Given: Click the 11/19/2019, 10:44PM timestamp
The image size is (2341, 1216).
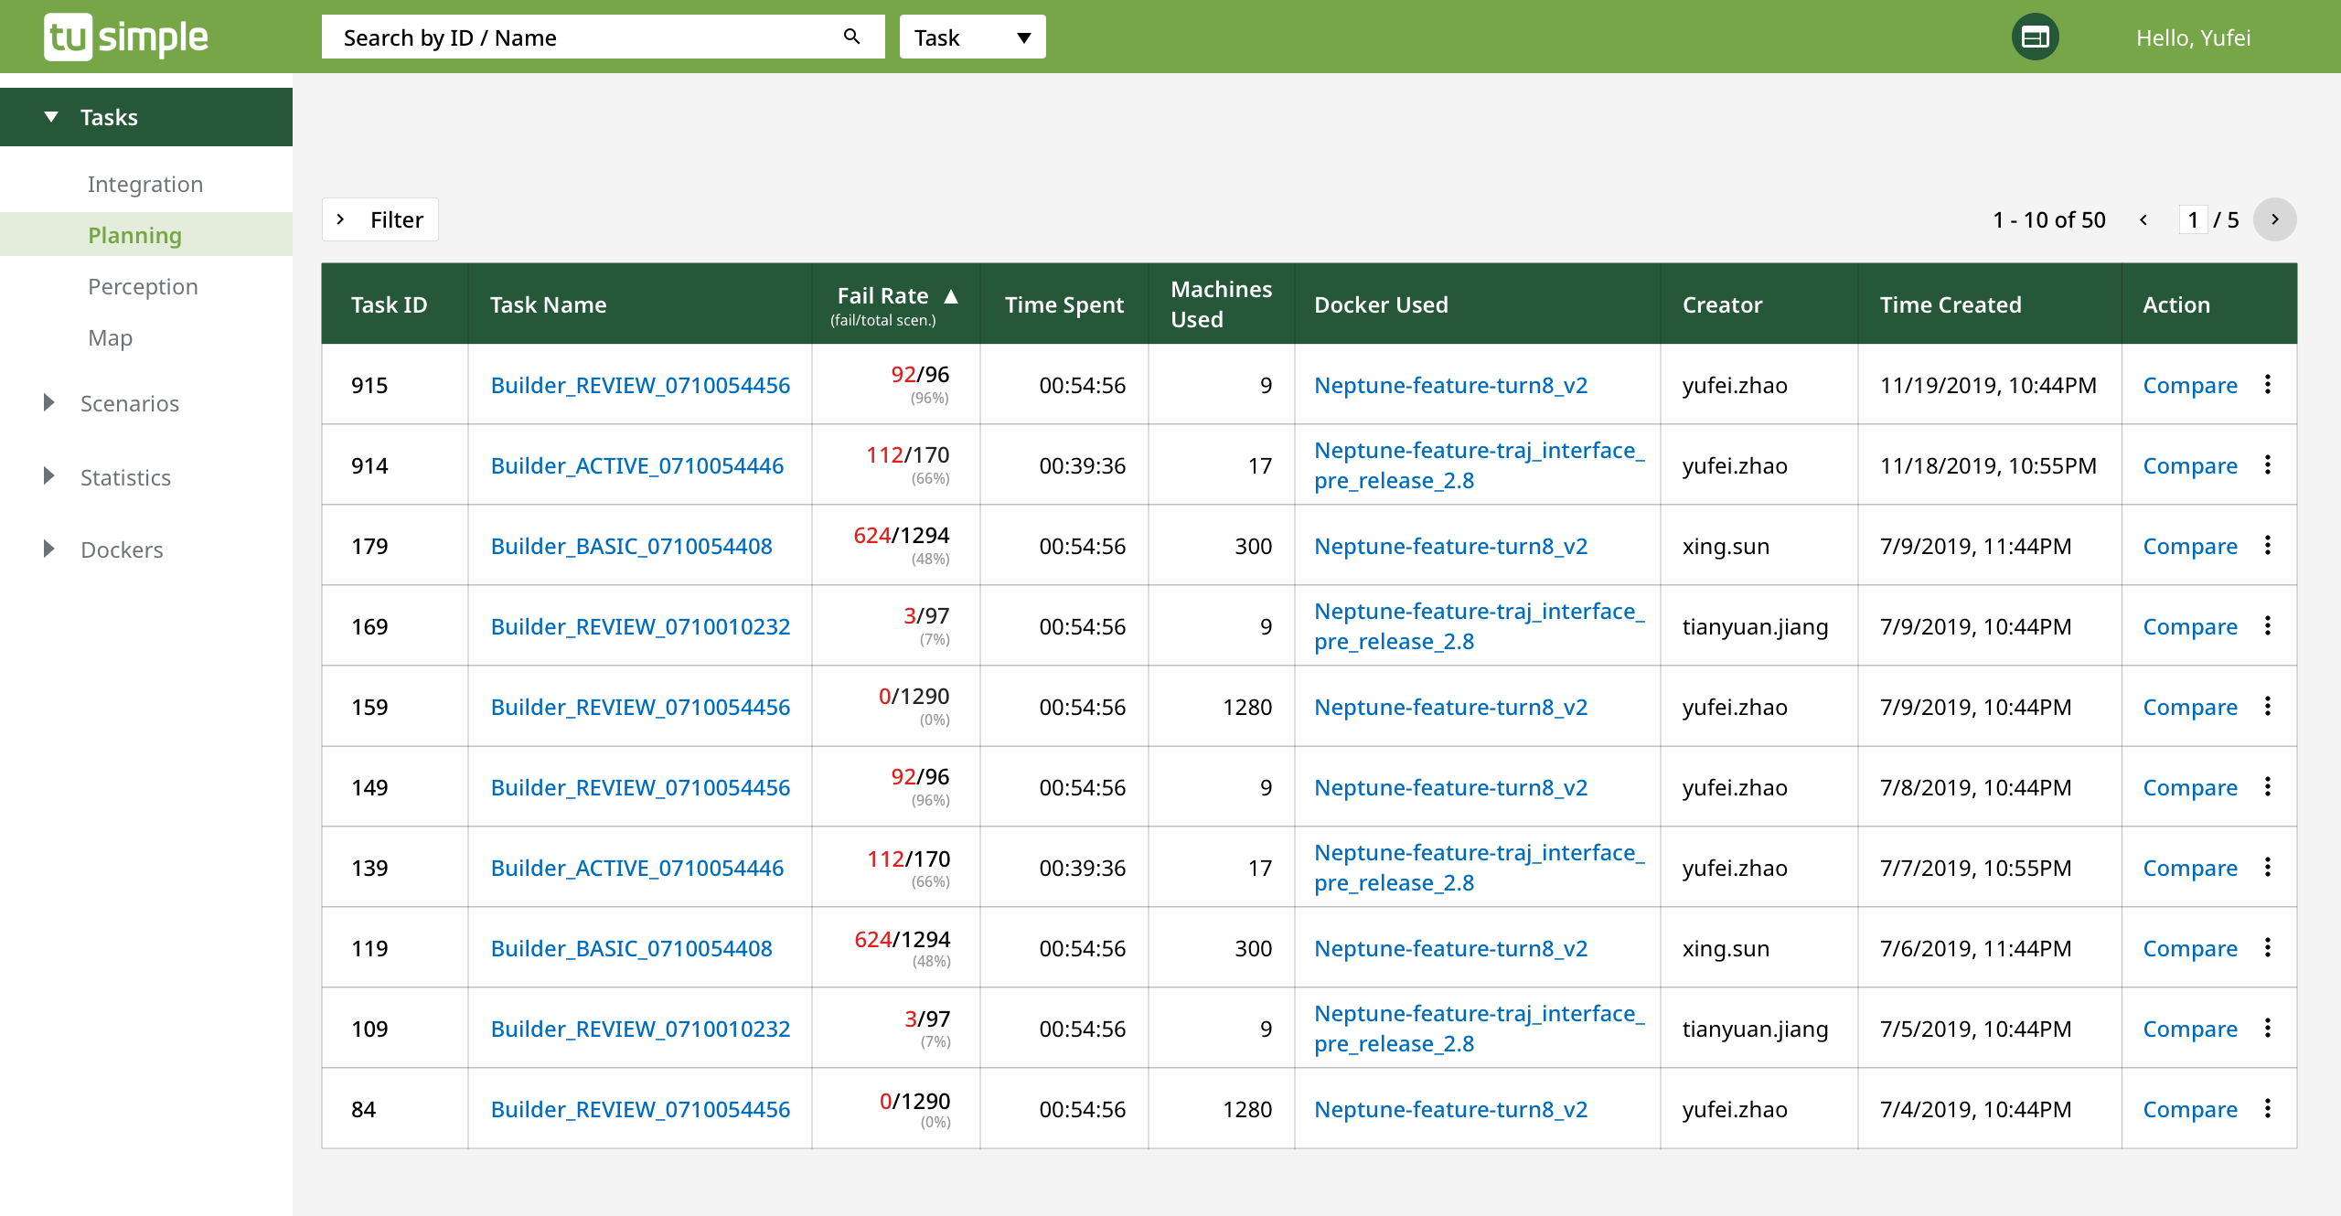Looking at the screenshot, I should pos(1988,385).
